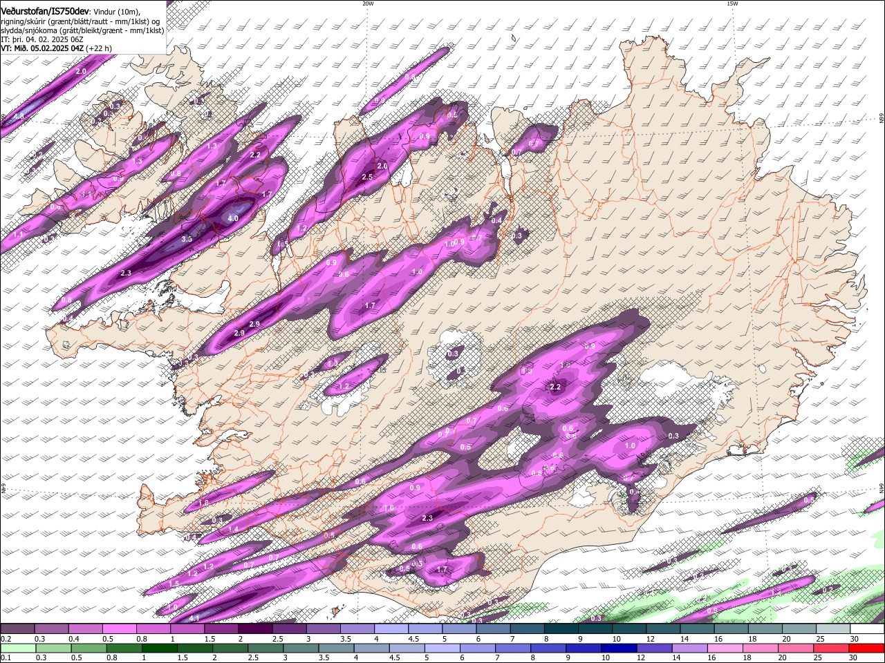The width and height of the screenshot is (885, 663).
Task: Click navy rain swatch between 10 and 12
Action: tap(617, 648)
